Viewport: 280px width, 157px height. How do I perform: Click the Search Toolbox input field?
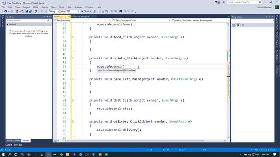point(26,20)
